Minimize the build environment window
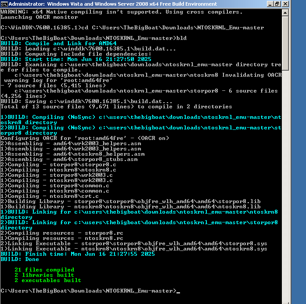Viewport: 306px width, 304px height. [x=269, y=4]
